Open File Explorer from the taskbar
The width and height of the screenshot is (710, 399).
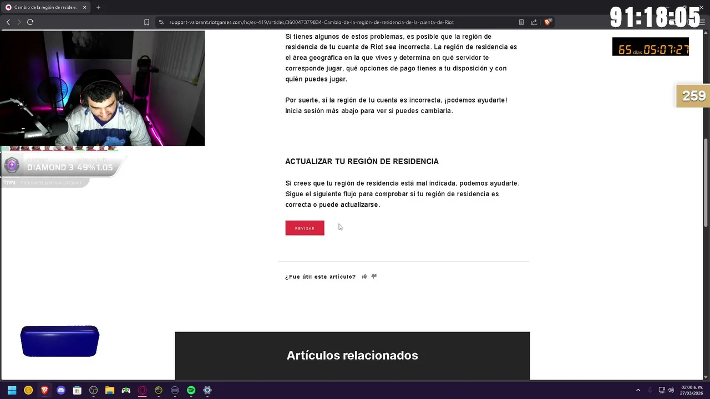(110, 390)
